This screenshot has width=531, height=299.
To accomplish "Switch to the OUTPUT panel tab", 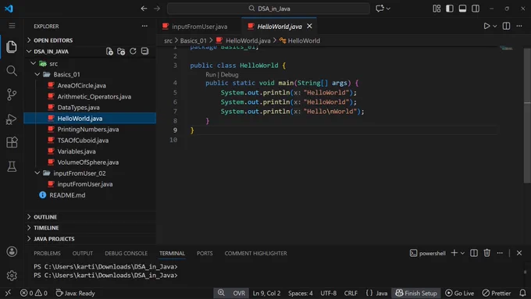I will coord(82,253).
